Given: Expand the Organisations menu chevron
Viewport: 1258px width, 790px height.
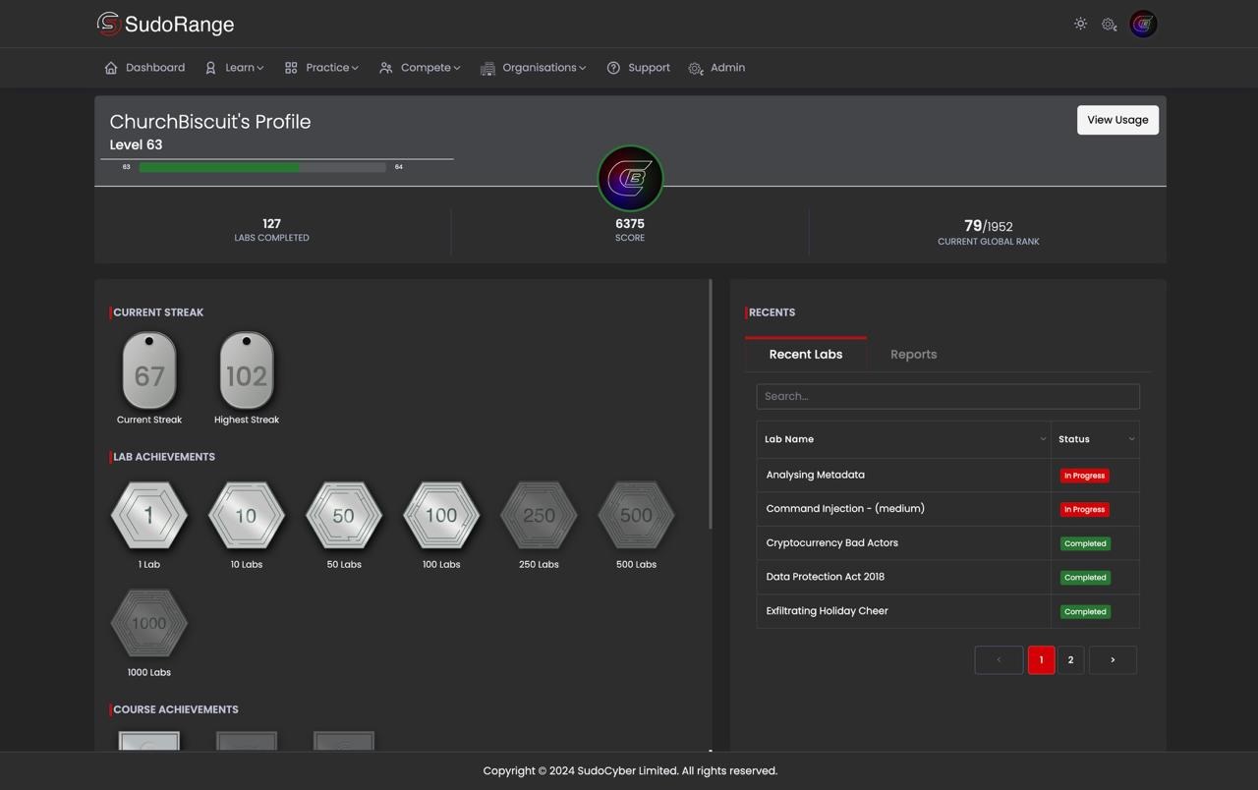Looking at the screenshot, I should (583, 68).
